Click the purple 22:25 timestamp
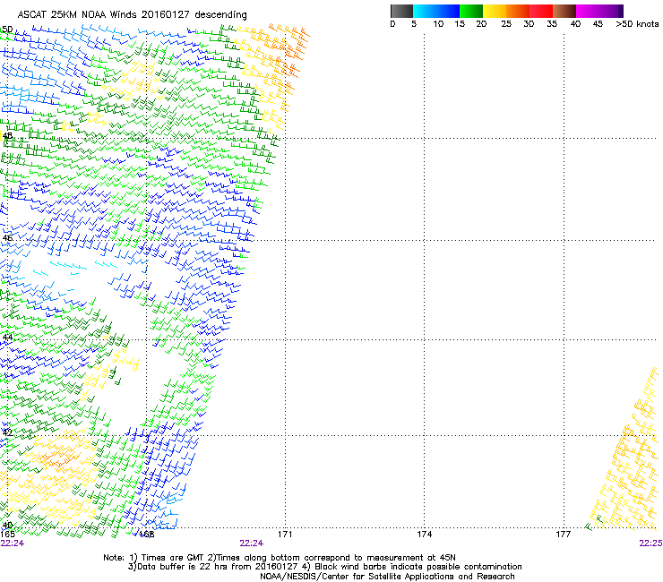The height and width of the screenshot is (582, 663). (x=650, y=543)
